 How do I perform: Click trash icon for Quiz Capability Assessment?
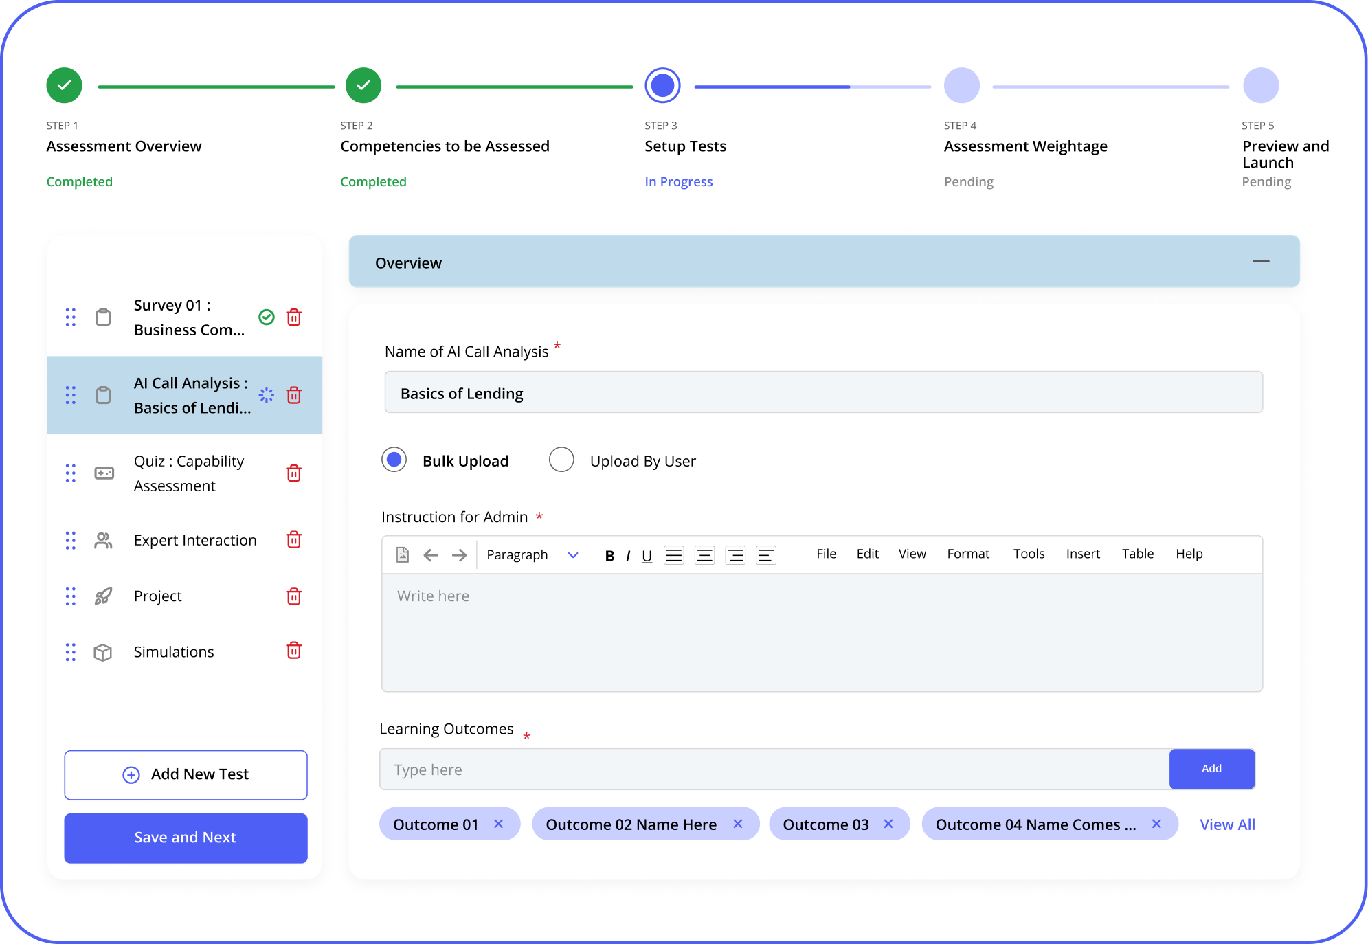(294, 473)
